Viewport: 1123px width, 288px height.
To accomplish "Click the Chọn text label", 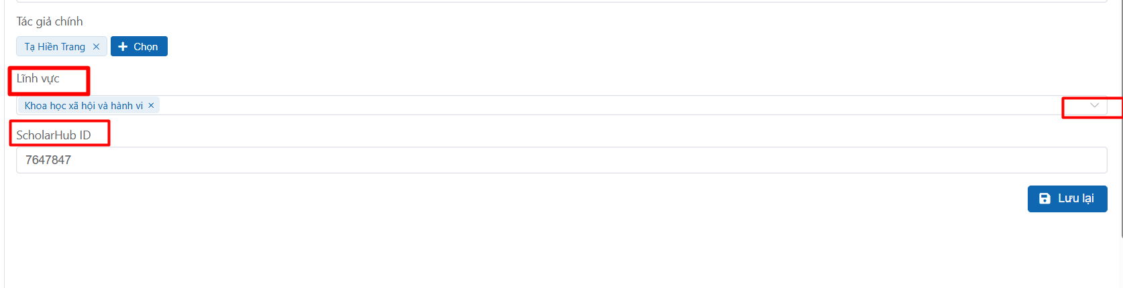I will tap(146, 47).
